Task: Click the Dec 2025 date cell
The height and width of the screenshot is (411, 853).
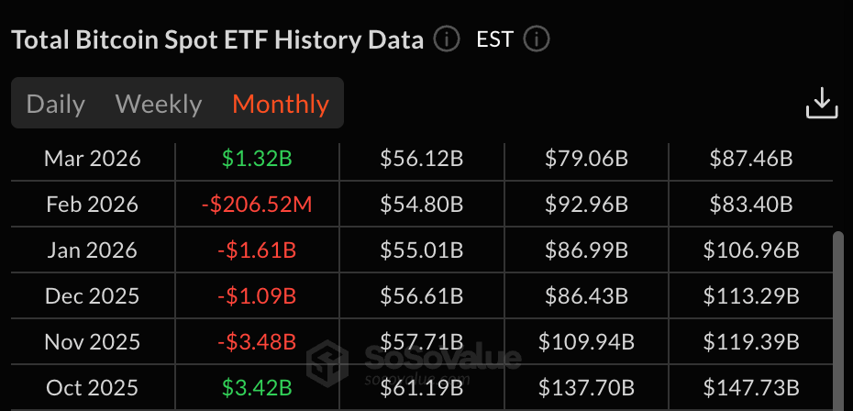Action: pyautogui.click(x=93, y=296)
